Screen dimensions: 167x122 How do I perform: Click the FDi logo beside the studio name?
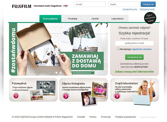tap(66, 6)
